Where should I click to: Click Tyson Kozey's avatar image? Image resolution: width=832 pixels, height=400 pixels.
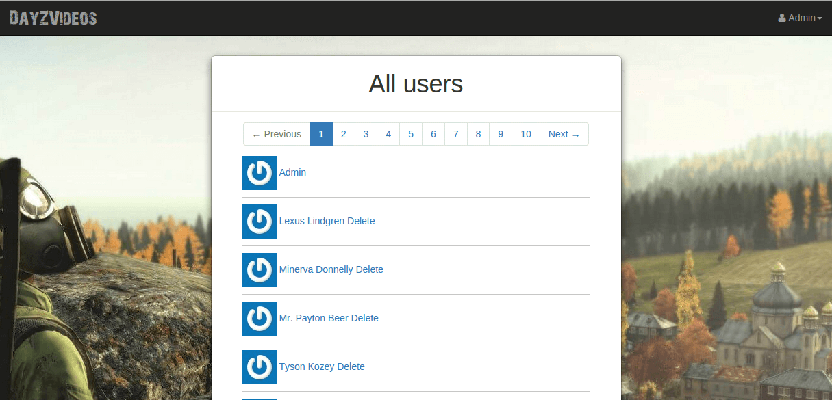tap(260, 367)
